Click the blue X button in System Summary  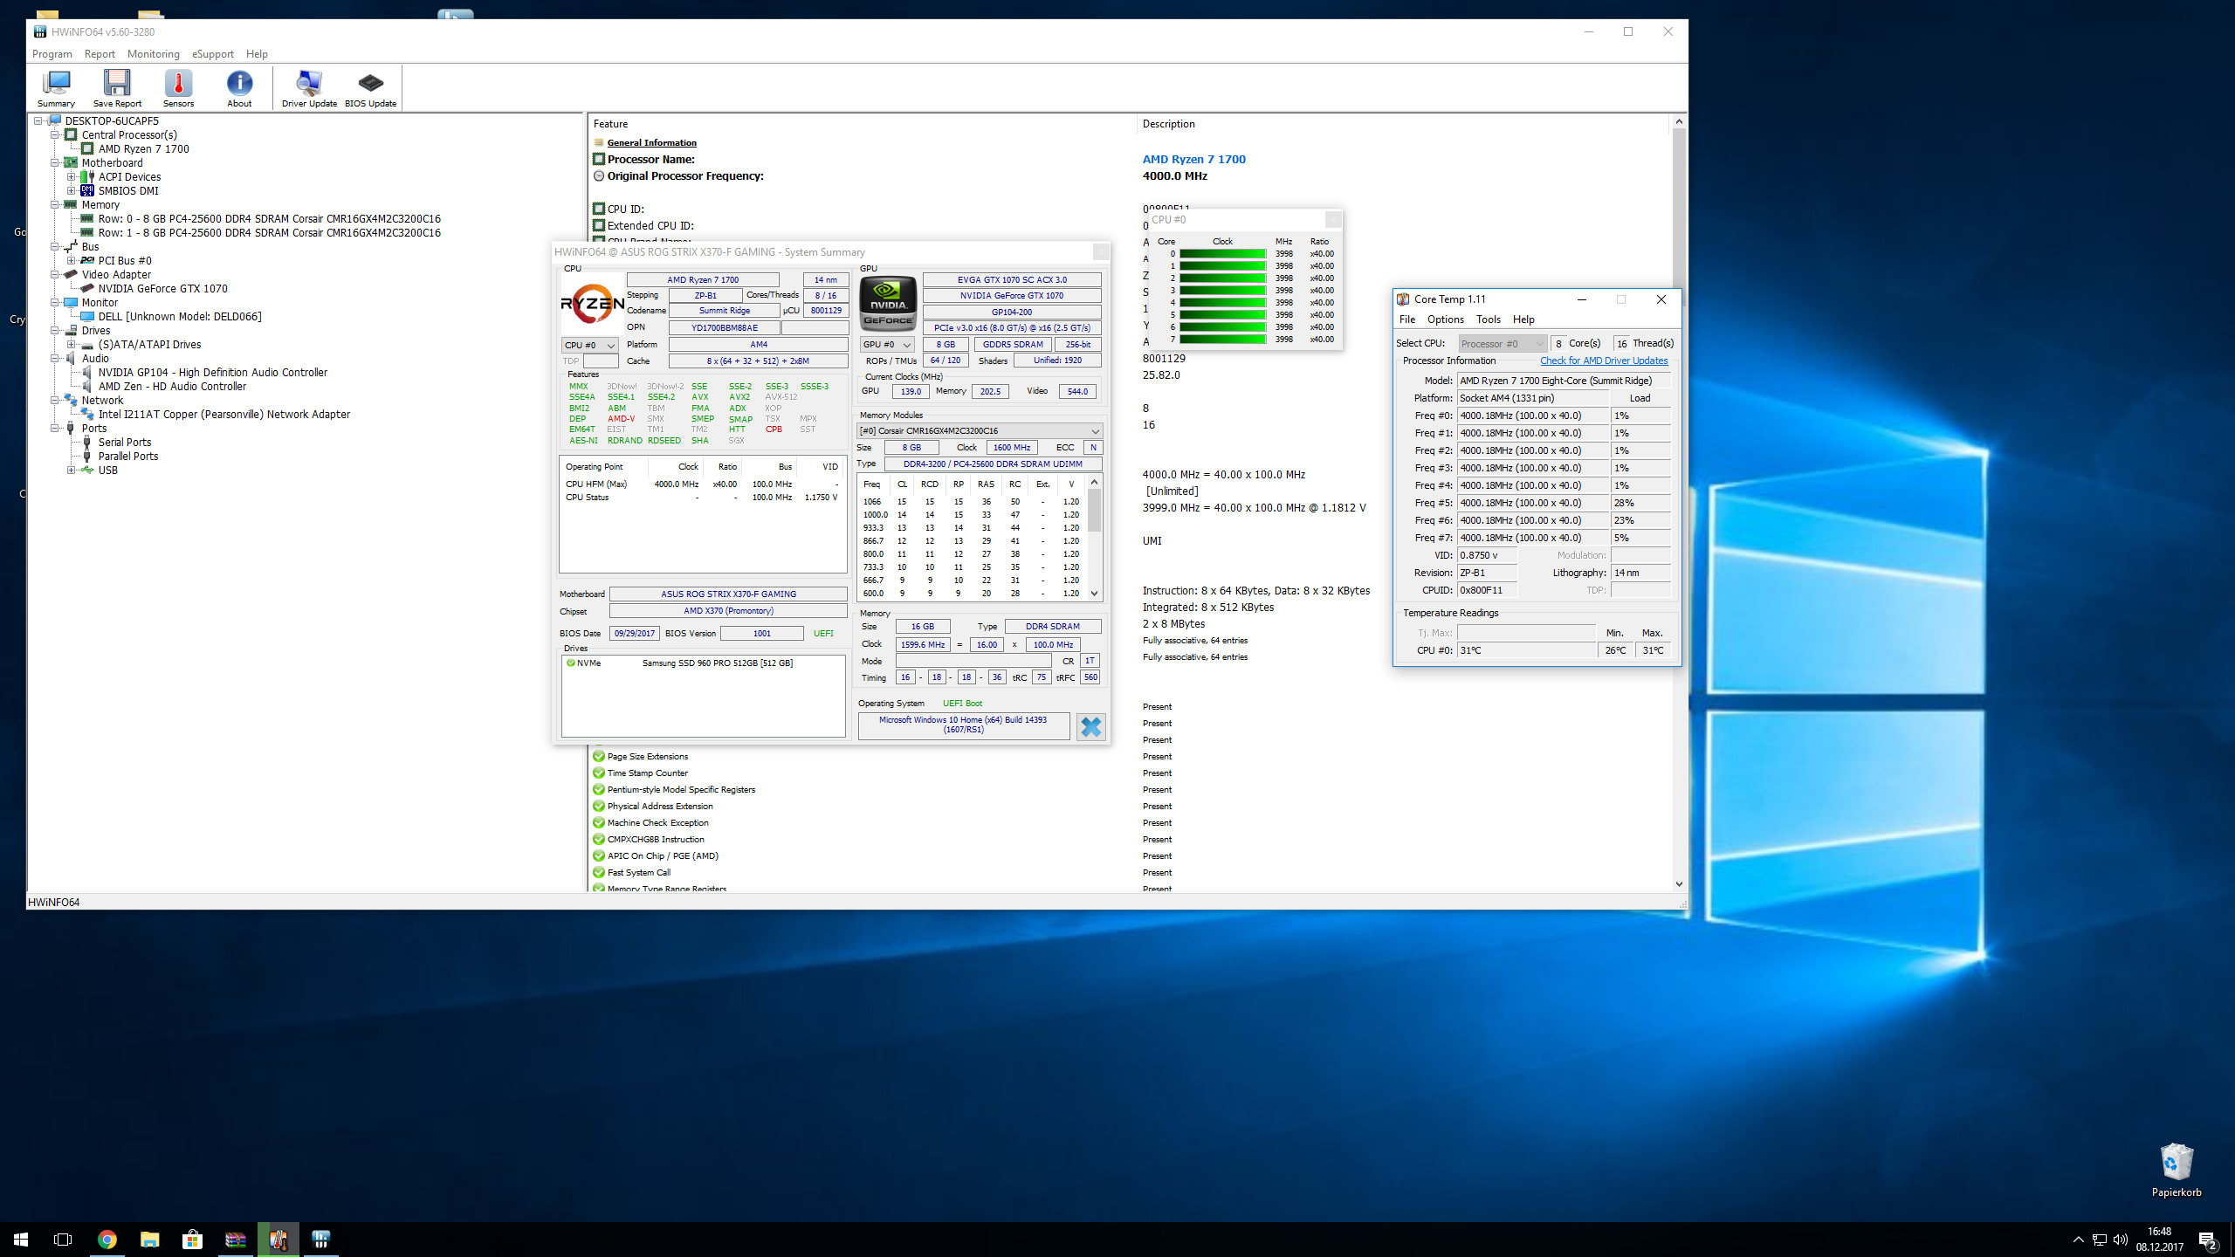(x=1090, y=726)
